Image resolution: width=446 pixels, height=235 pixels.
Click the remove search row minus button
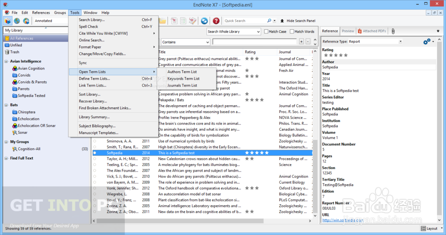tap(308, 42)
